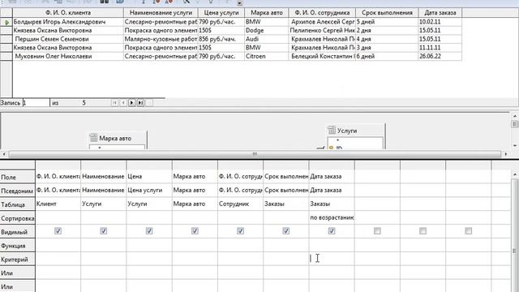The width and height of the screenshot is (519, 292).
Task: Open Таблица cell showing Сотрудник
Action: pyautogui.click(x=241, y=204)
